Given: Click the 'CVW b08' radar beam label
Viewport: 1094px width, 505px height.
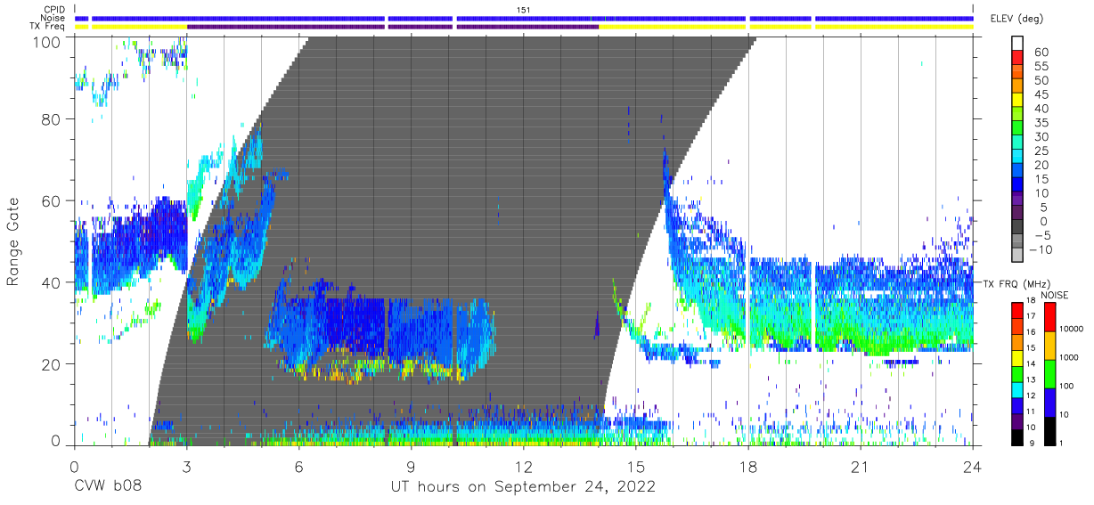Looking at the screenshot, I should click(x=107, y=486).
